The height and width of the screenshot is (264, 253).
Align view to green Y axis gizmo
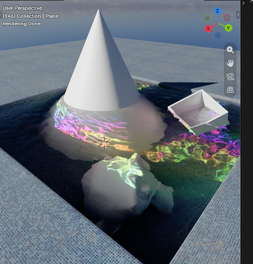pyautogui.click(x=228, y=28)
